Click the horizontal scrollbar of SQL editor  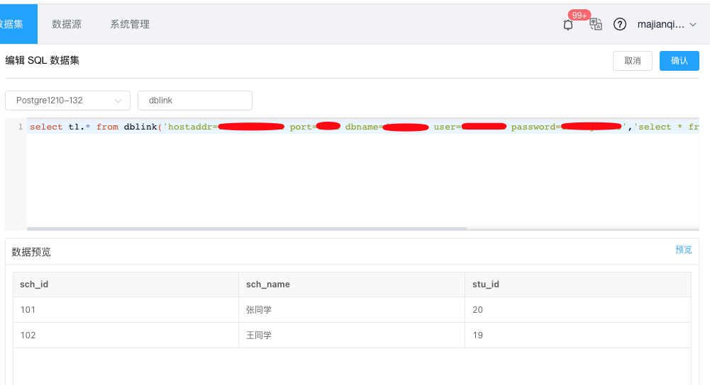pos(247,229)
